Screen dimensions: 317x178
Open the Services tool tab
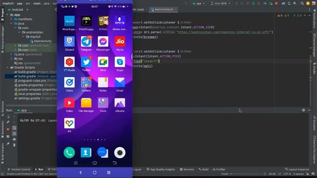tap(187, 169)
